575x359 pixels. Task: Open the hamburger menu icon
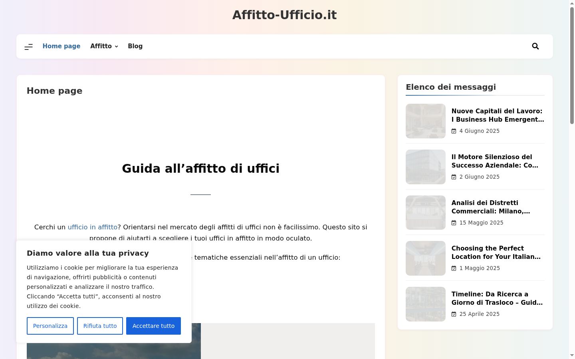pyautogui.click(x=29, y=47)
